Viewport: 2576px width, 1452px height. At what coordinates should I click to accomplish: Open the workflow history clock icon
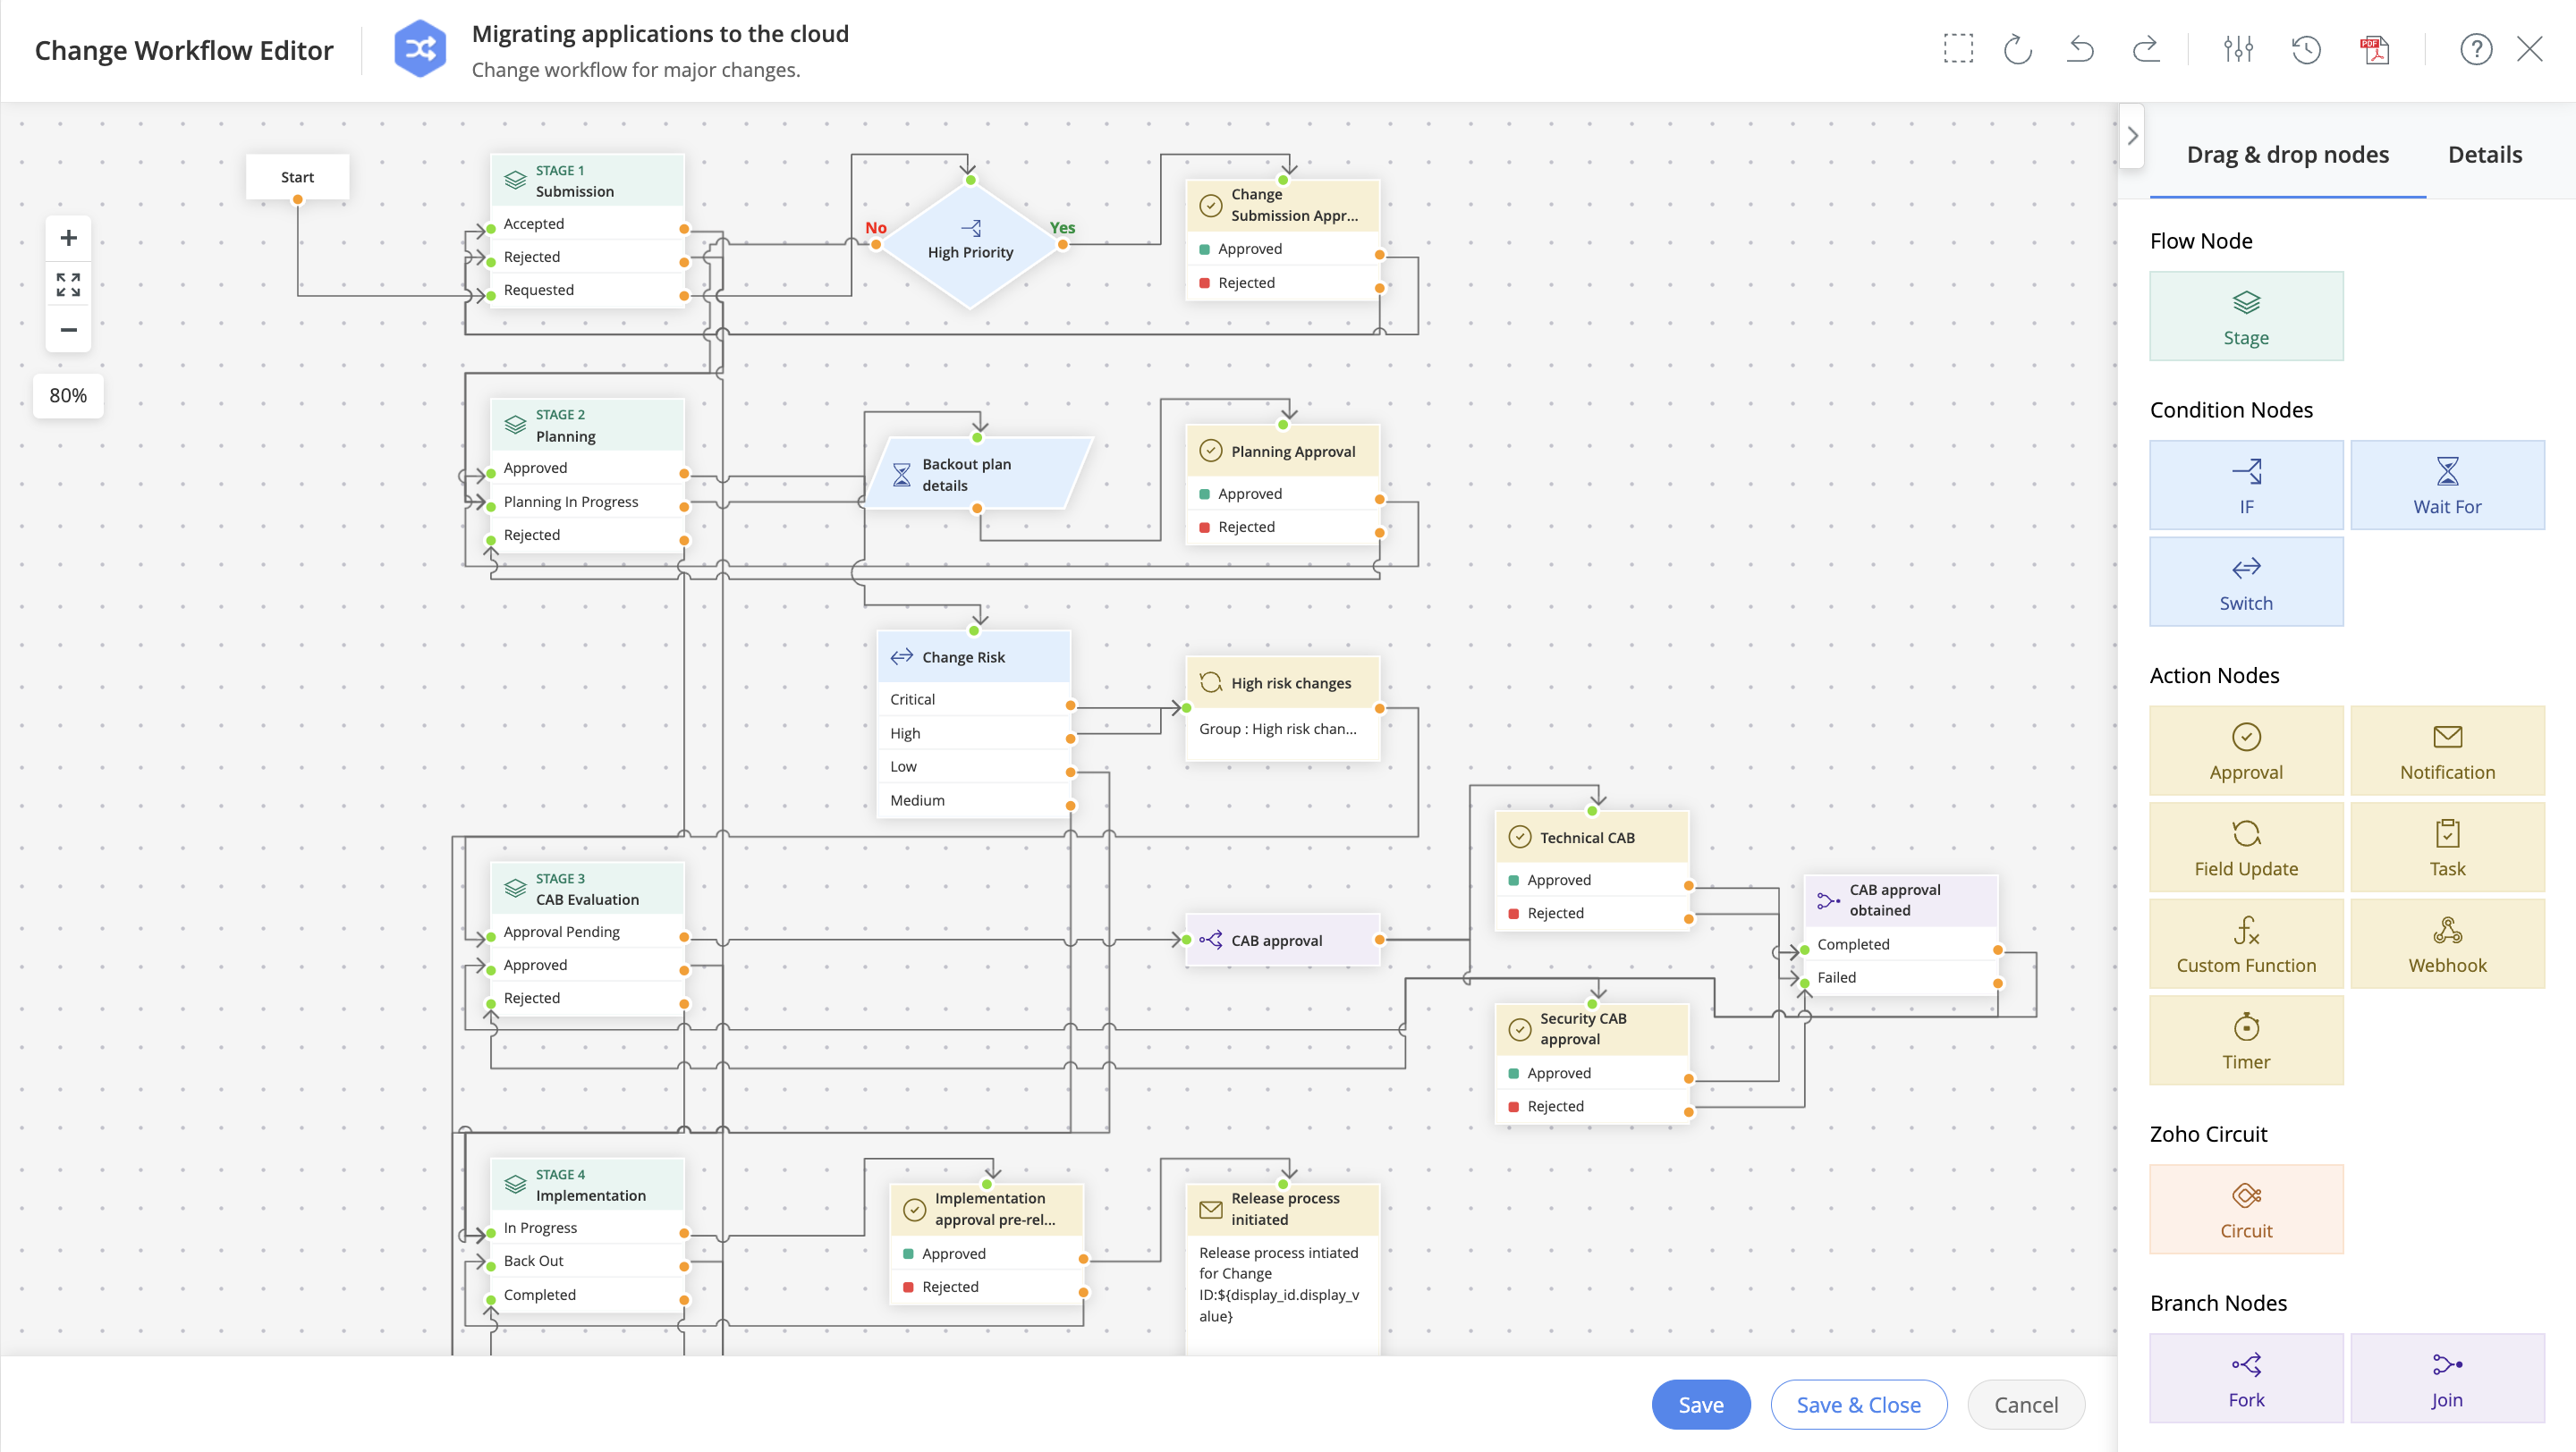(2306, 49)
